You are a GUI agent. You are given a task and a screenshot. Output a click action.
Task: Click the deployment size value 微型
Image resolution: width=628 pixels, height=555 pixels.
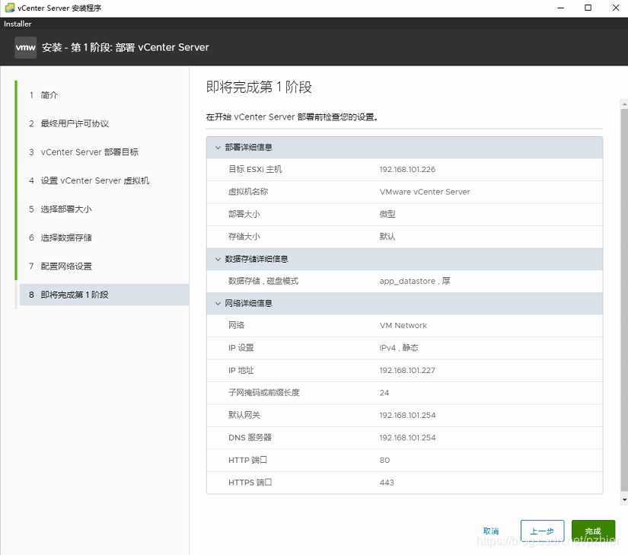click(x=387, y=214)
